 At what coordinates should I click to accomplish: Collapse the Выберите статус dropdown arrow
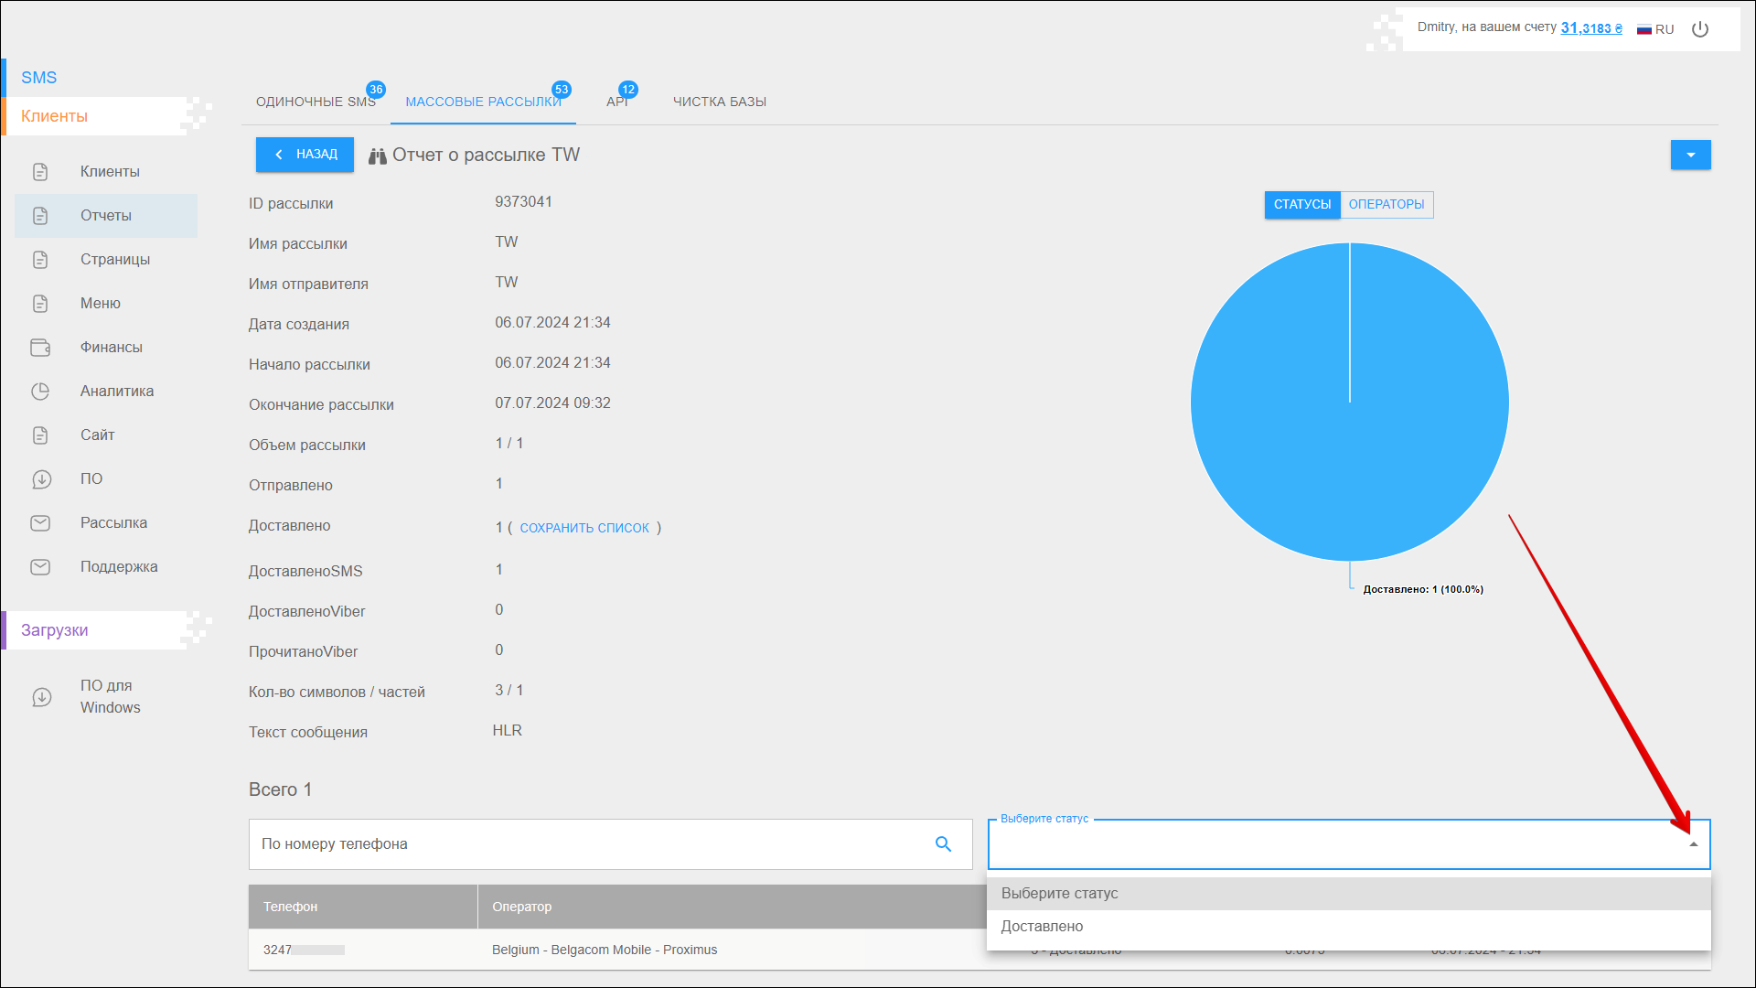click(1693, 844)
